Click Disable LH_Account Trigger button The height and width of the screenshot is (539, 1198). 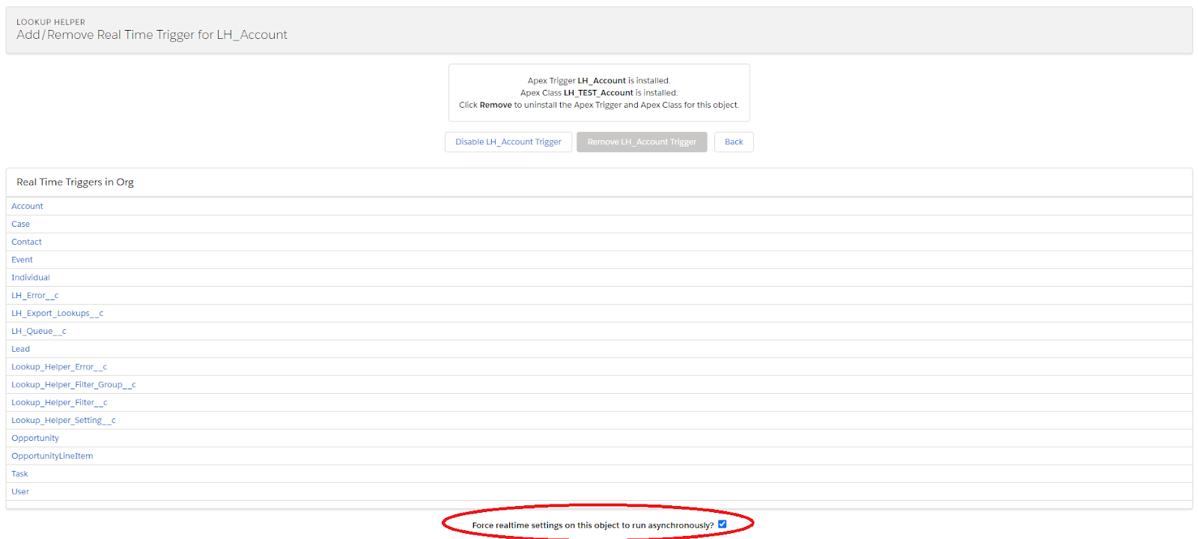click(x=508, y=142)
